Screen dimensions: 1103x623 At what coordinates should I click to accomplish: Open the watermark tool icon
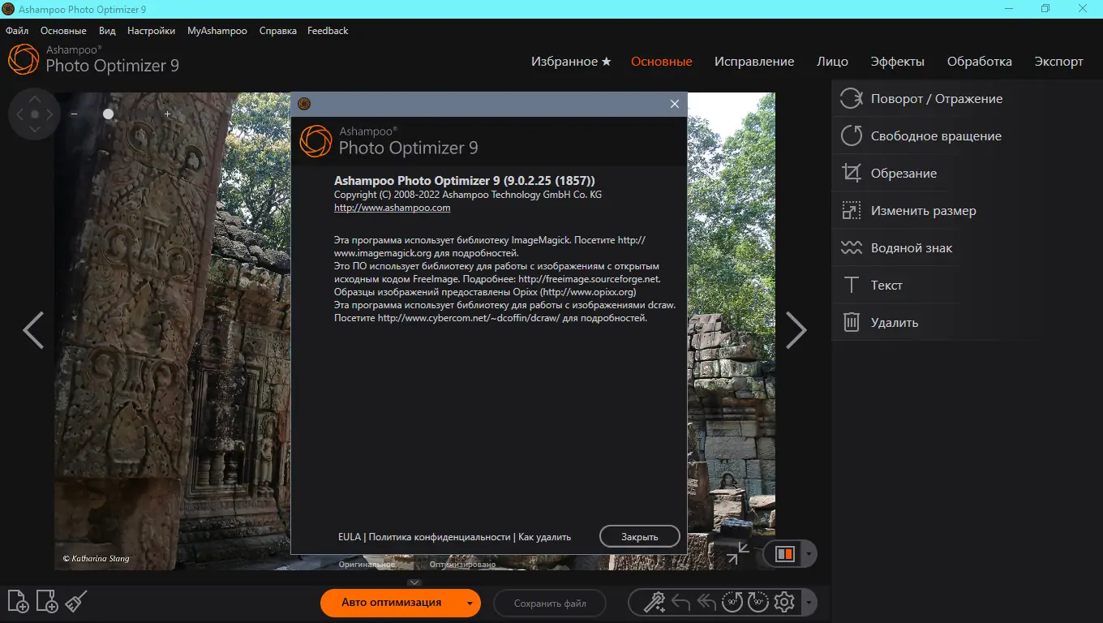[x=851, y=248]
